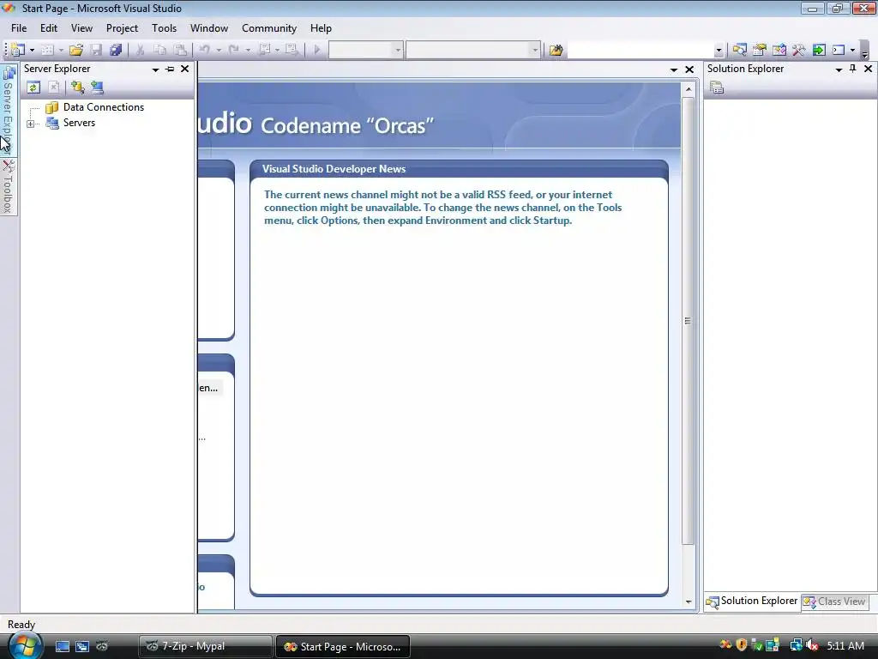Switch to the 7-Zip - Mypal taskbar button
The width and height of the screenshot is (878, 659).
click(205, 646)
